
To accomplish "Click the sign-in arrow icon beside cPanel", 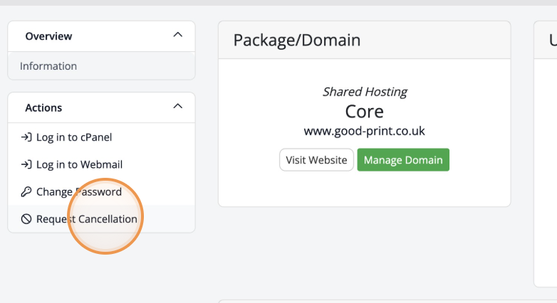I will pyautogui.click(x=26, y=137).
